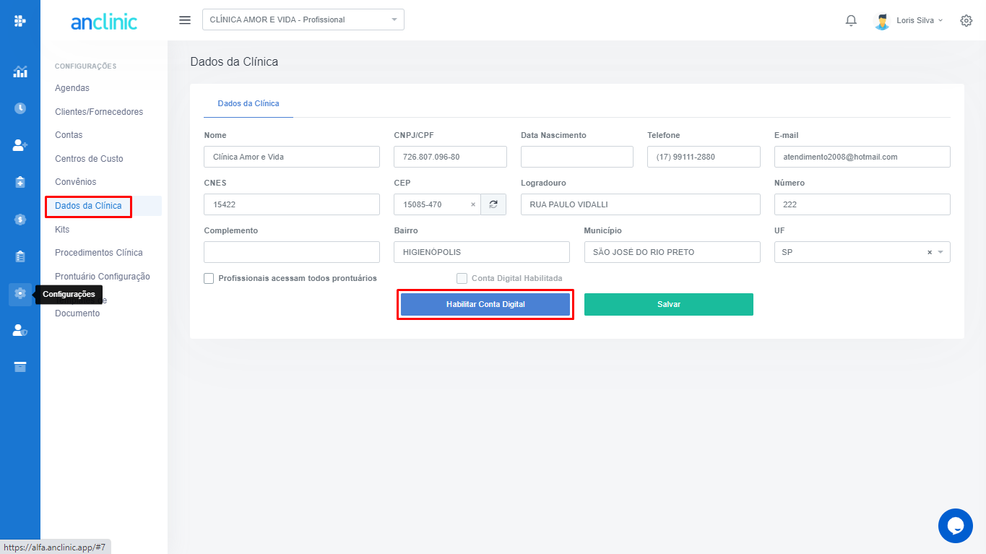Click the CONFIGURAÇÕES section header
Screen dimensions: 986x554
click(x=85, y=66)
